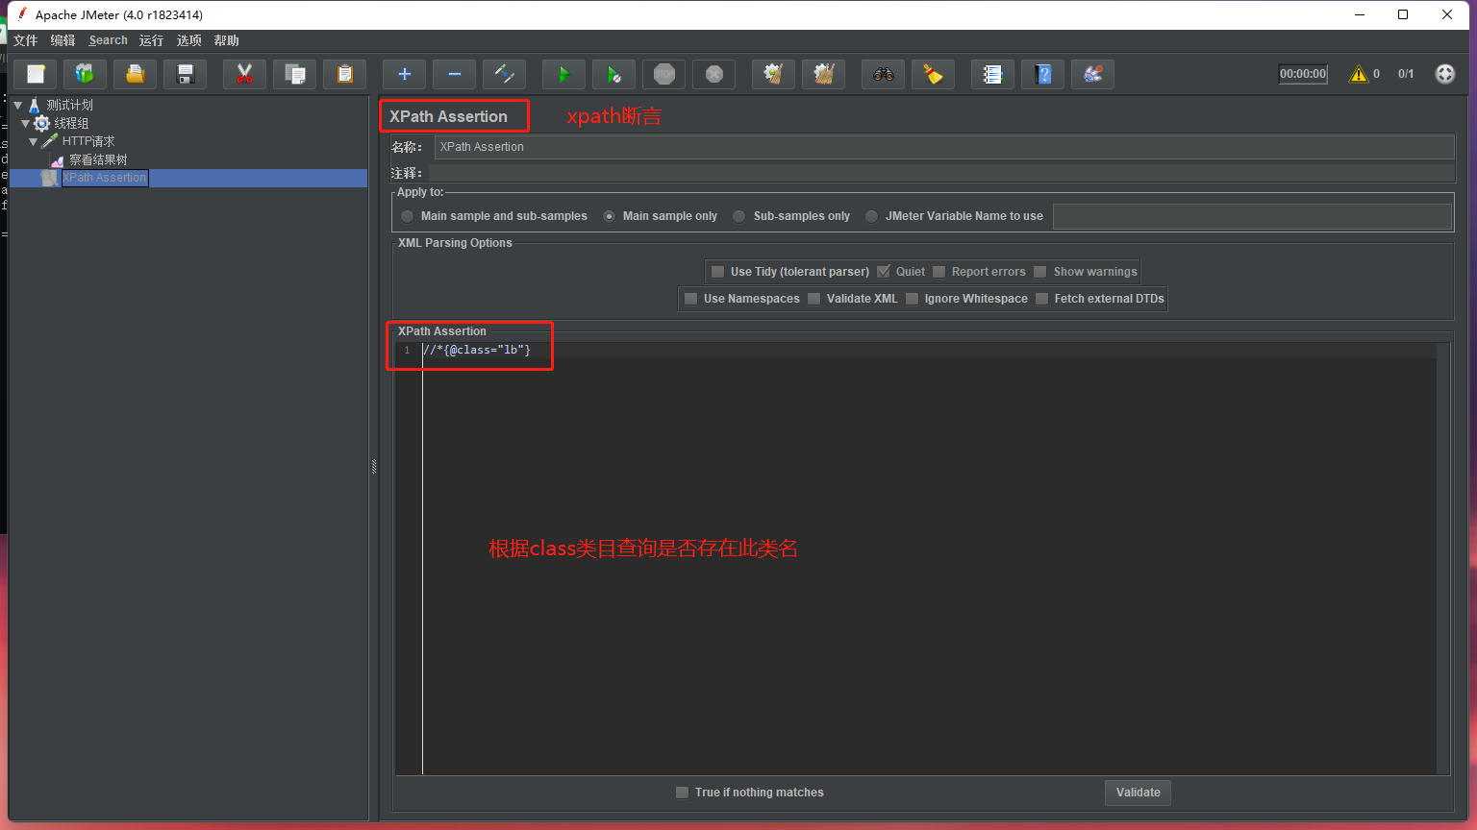Click the Help question mark icon
Image resolution: width=1477 pixels, height=830 pixels.
coord(1043,74)
